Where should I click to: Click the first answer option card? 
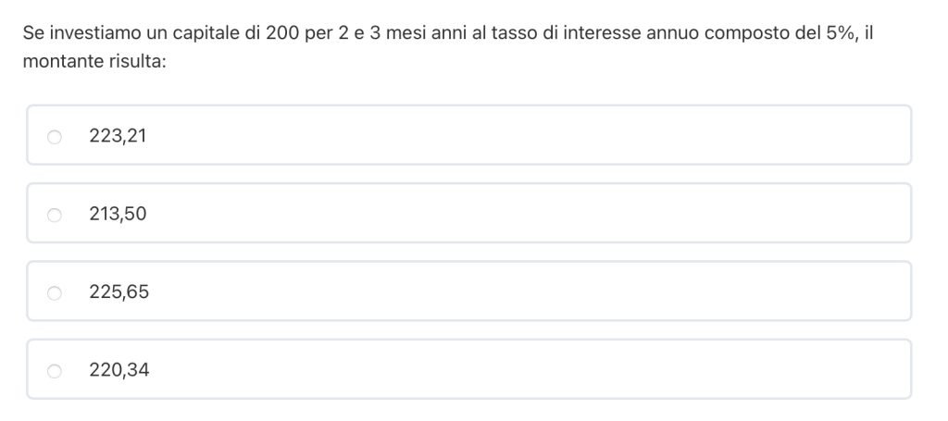click(468, 135)
